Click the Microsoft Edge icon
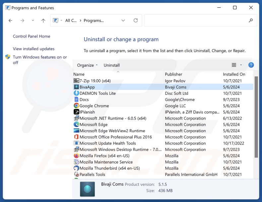 [76, 125]
